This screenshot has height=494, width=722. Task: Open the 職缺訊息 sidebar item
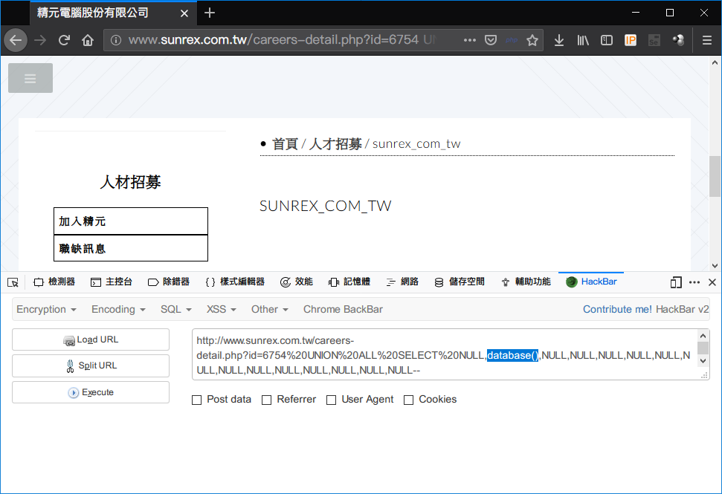pos(131,248)
